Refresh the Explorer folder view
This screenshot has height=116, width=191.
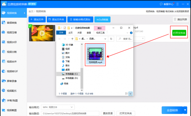point(111,39)
